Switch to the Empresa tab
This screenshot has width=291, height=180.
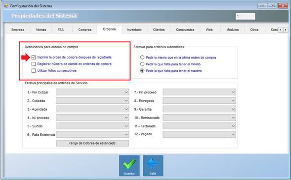click(x=18, y=30)
